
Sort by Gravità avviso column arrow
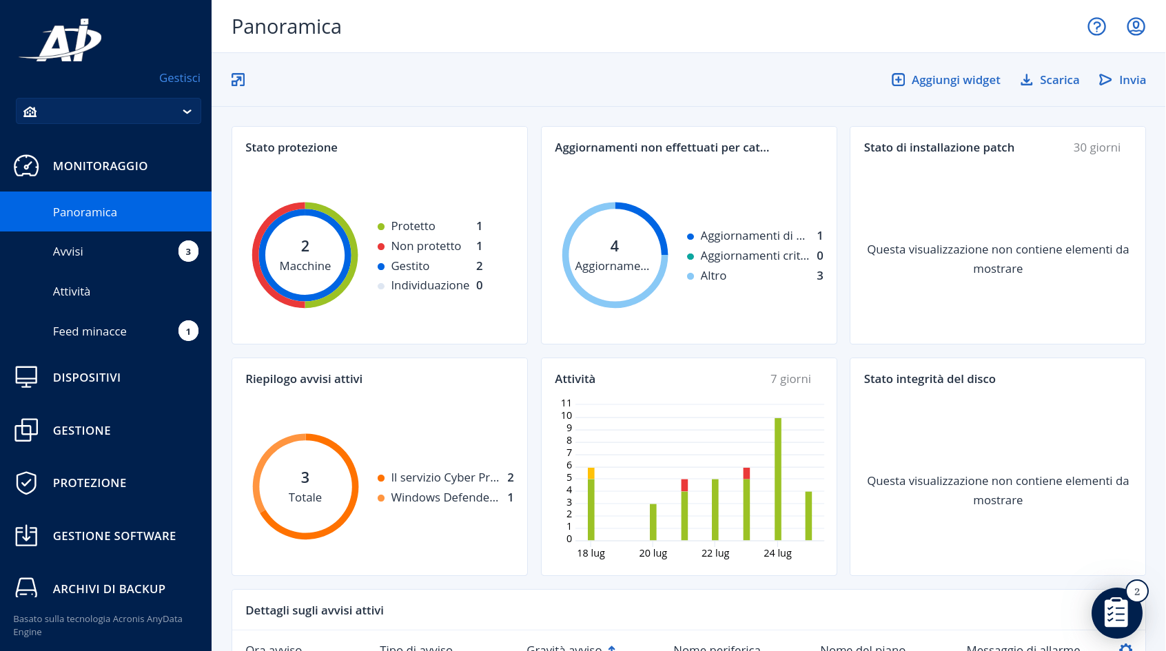pyautogui.click(x=612, y=648)
